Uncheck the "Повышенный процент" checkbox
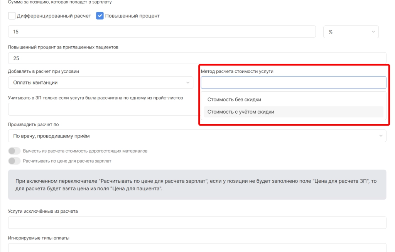Image resolution: width=395 pixels, height=252 pixels. [100, 16]
